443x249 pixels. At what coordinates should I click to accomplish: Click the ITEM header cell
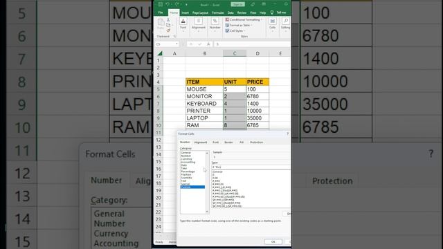[x=204, y=82]
